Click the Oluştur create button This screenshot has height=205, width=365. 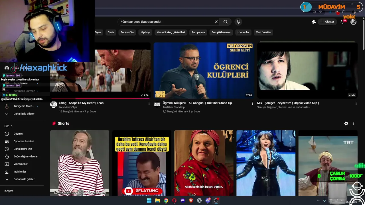(x=327, y=22)
